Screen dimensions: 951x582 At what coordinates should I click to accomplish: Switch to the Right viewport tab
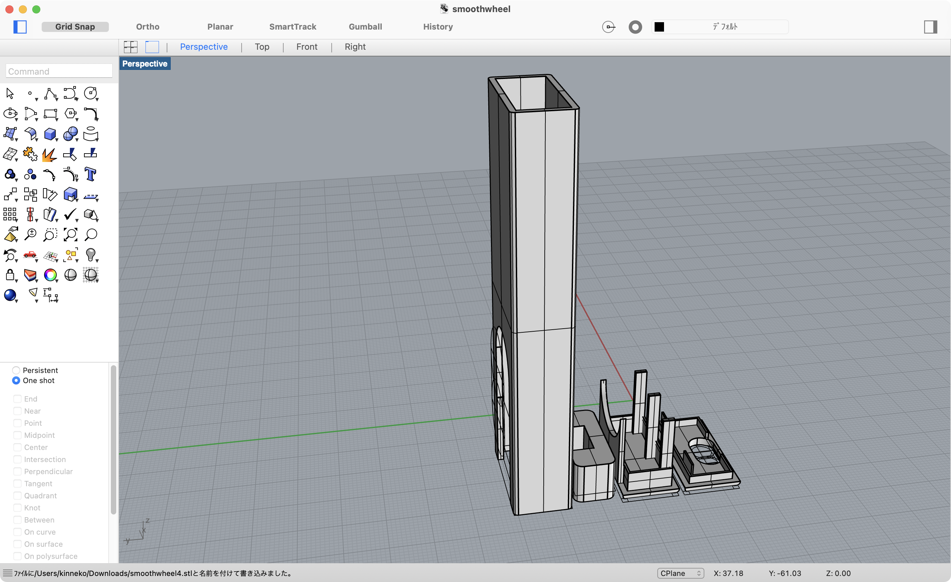click(355, 47)
